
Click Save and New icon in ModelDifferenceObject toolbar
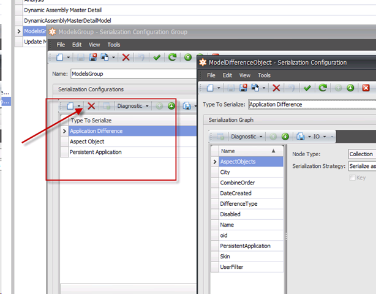(255, 88)
